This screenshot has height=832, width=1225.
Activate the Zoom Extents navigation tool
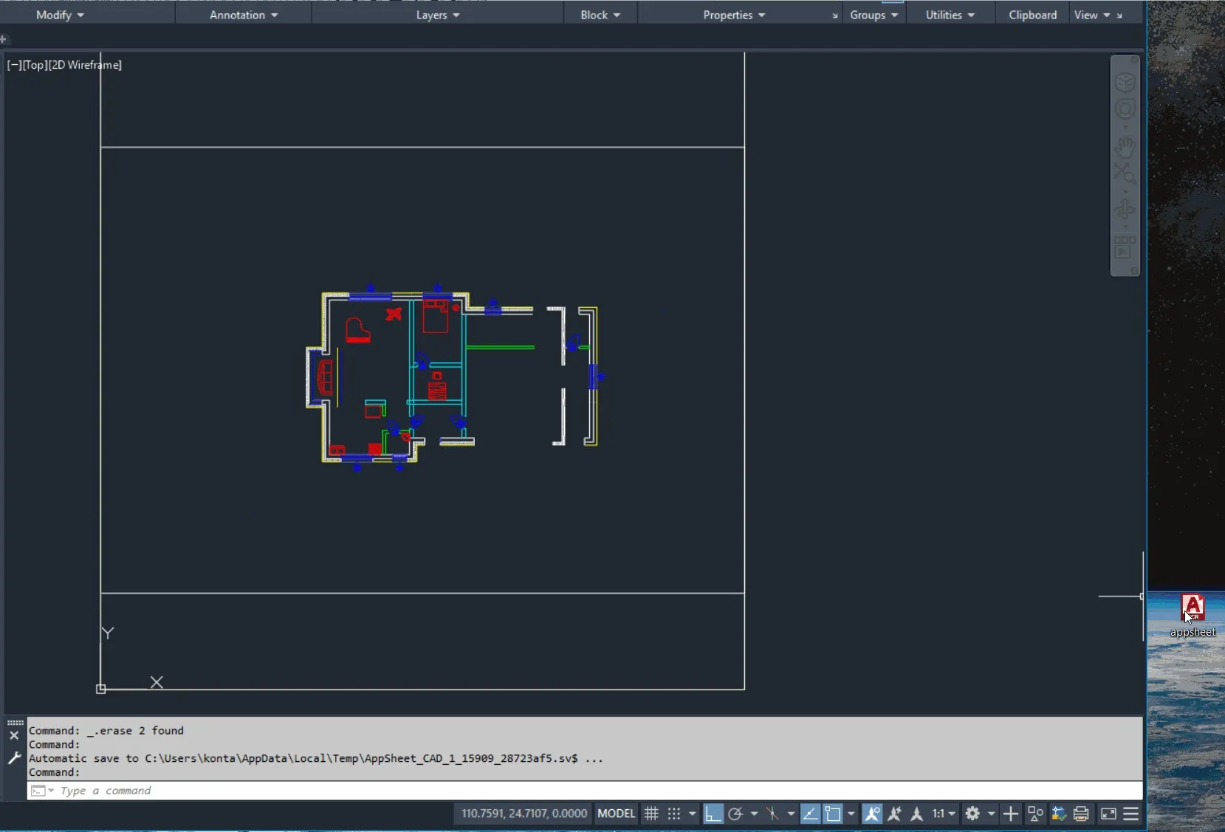click(x=1125, y=173)
